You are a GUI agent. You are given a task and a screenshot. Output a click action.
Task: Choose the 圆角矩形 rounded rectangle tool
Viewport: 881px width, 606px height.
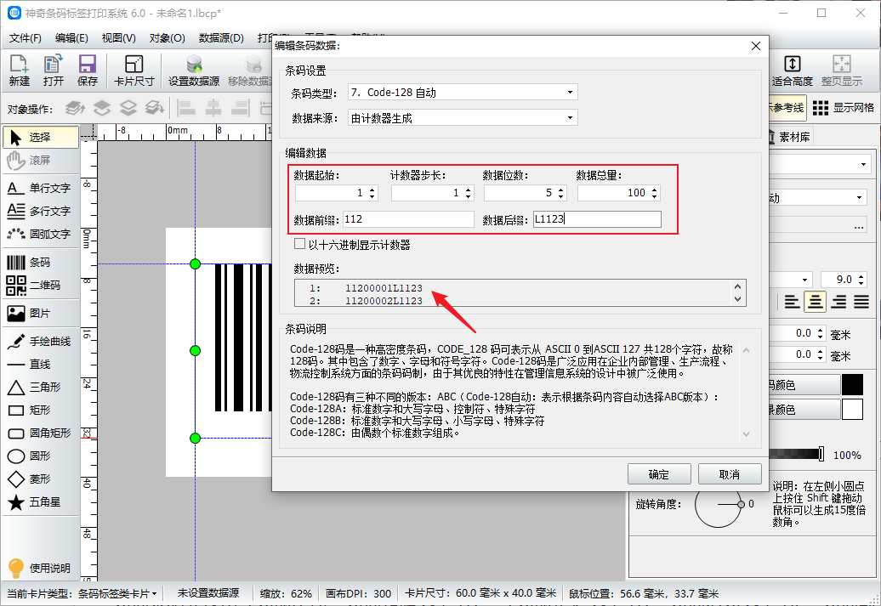[x=41, y=433]
